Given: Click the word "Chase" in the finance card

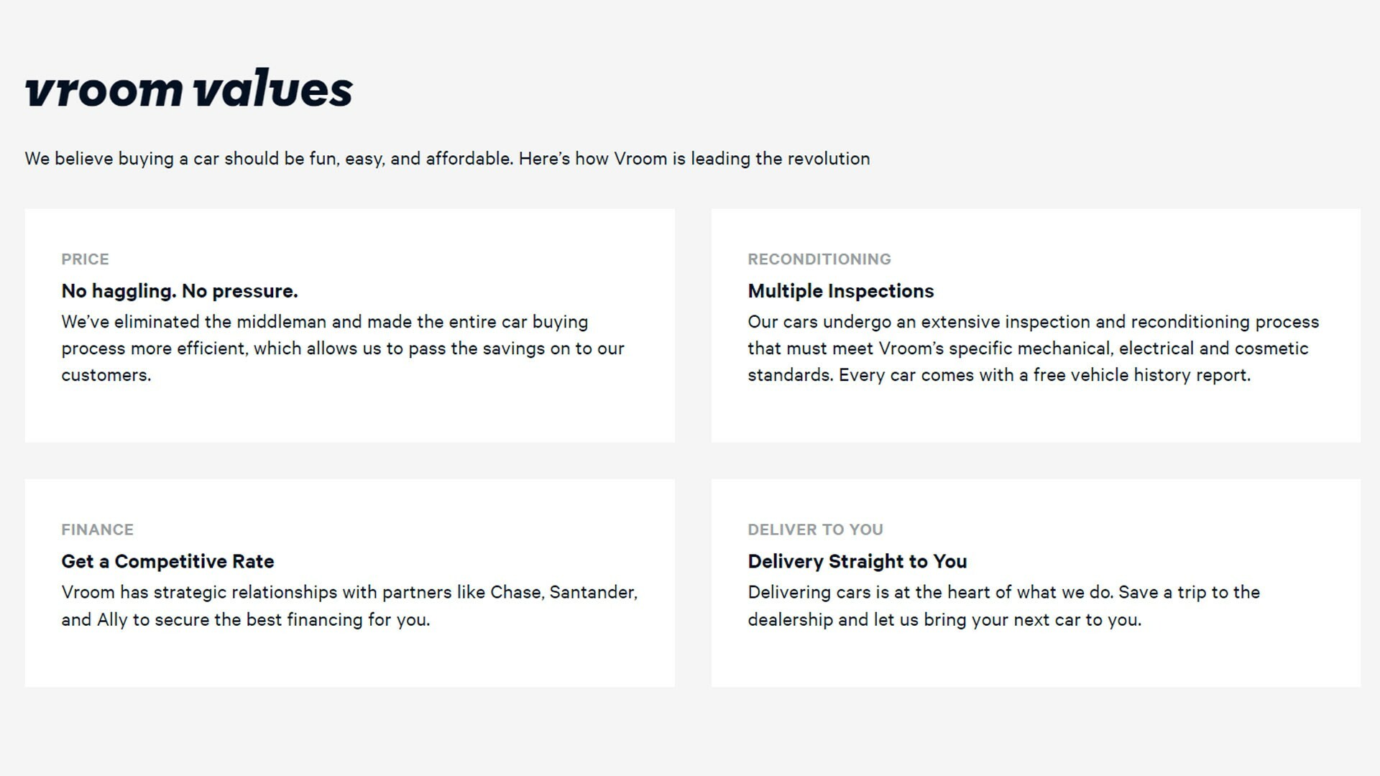Looking at the screenshot, I should [515, 593].
